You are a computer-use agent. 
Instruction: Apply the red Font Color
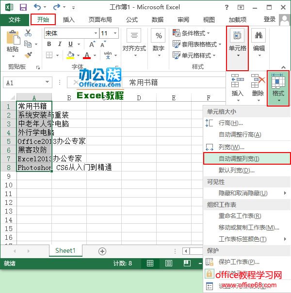[87, 55]
